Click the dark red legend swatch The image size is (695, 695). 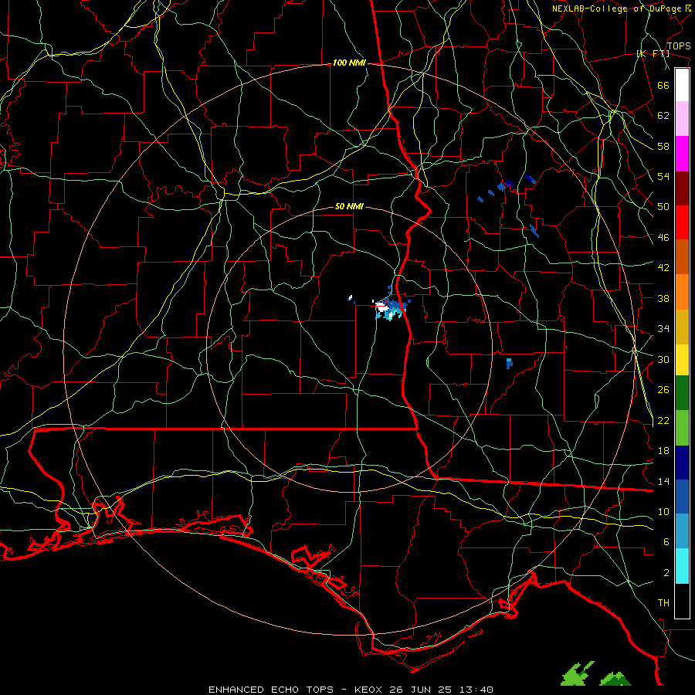click(682, 188)
